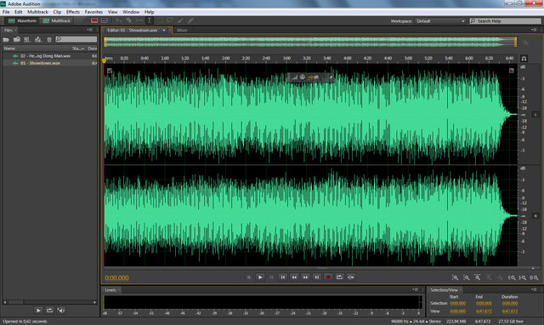Show the spectral pitch display
This screenshot has width=544, height=325.
(104, 20)
